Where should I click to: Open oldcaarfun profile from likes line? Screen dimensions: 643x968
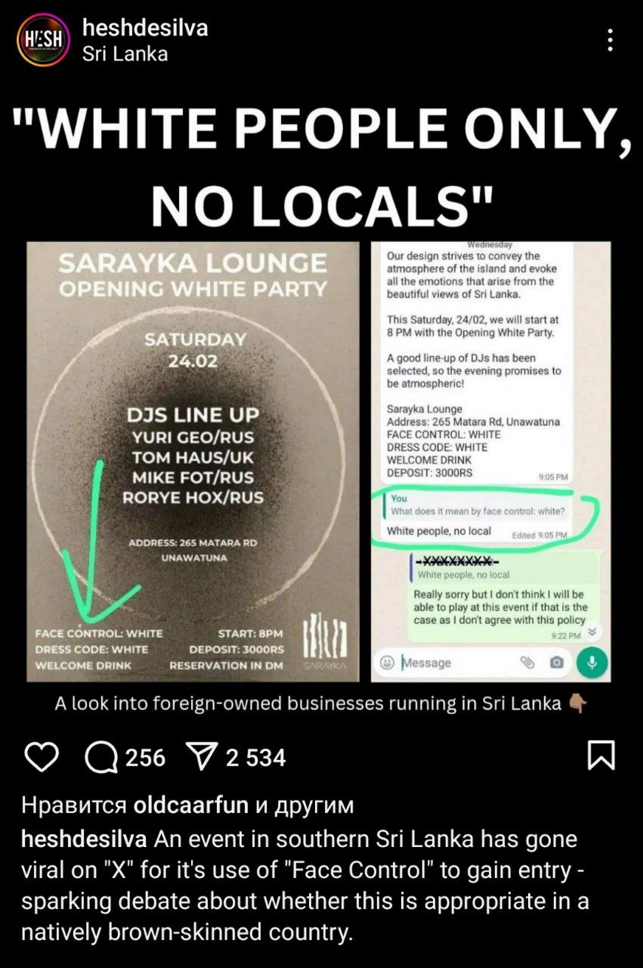[x=191, y=805]
